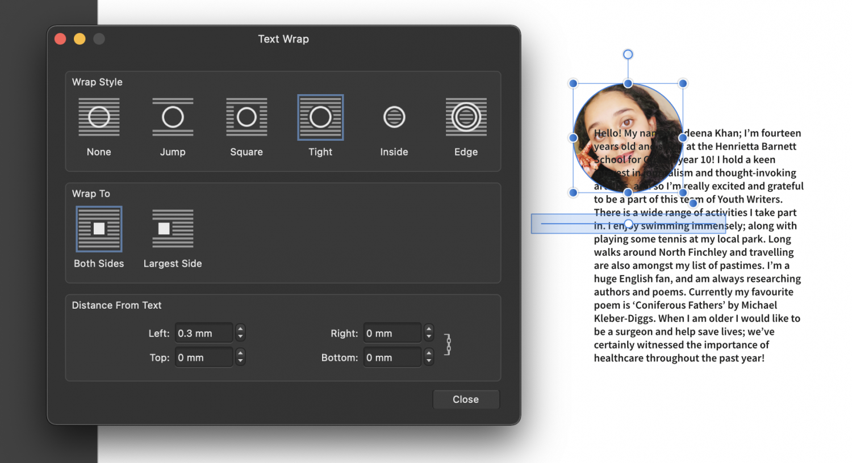Choose the Both Sides wrap option

pos(99,229)
